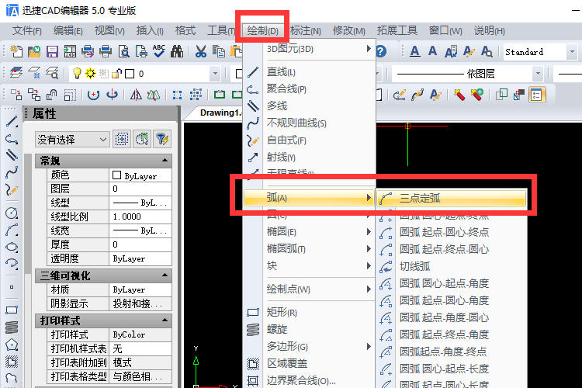Click the layer color square swatch
Viewport: 582px width, 388px height.
130,74
